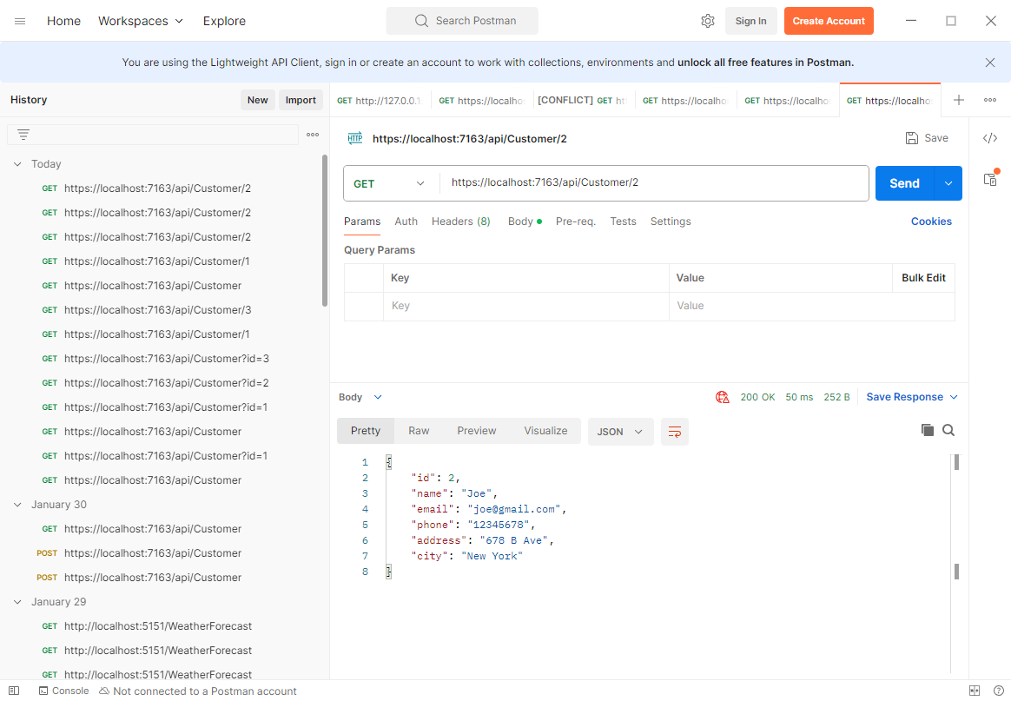Image resolution: width=1011 pixels, height=701 pixels.
Task: Open the Send button dropdown arrow
Action: (x=948, y=183)
